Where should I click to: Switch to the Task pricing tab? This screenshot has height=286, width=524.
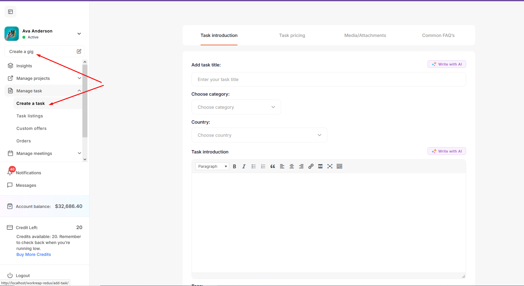[292, 35]
